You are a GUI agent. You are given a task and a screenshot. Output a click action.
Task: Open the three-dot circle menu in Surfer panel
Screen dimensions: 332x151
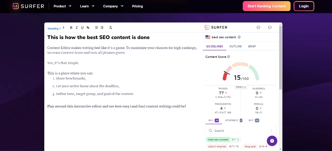[x=270, y=27]
